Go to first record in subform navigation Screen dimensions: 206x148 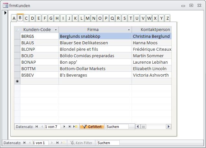tap(37, 127)
